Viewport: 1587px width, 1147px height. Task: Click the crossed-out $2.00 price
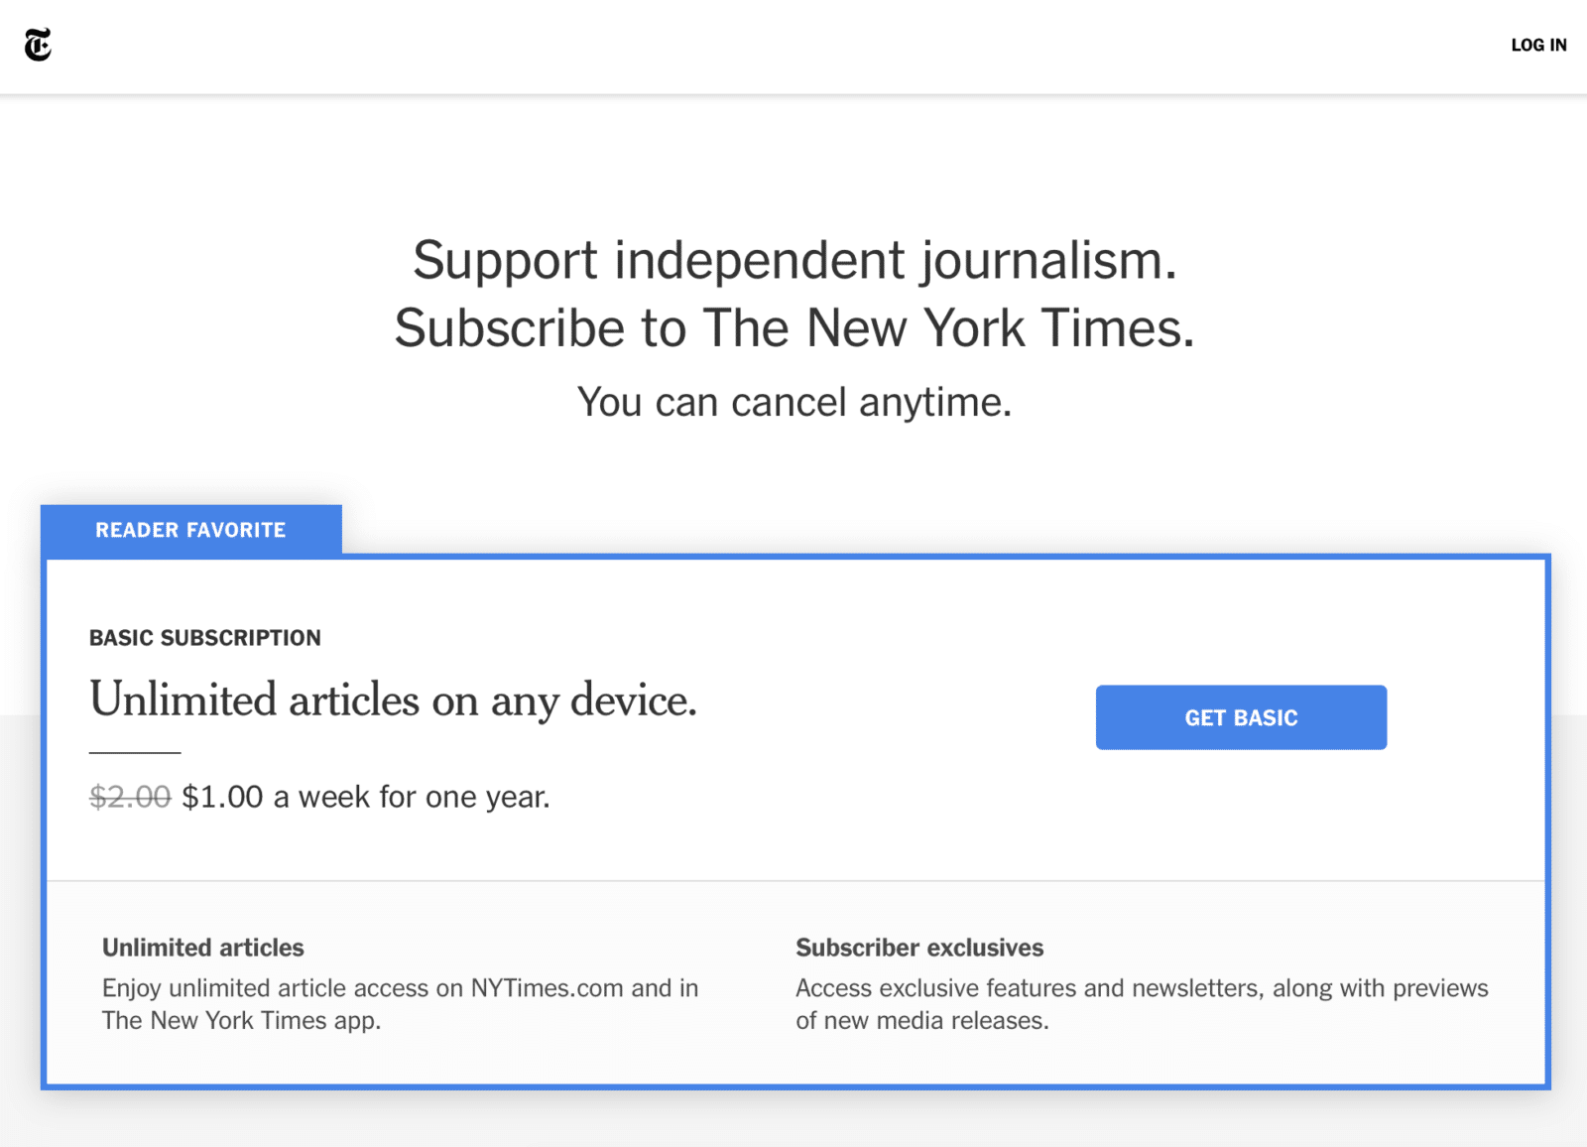coord(130,797)
